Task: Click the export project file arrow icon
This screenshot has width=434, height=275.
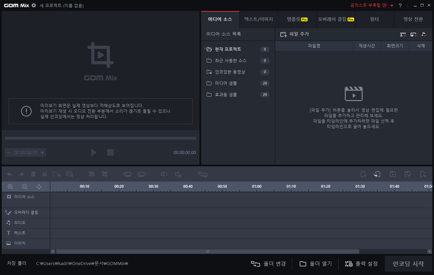Action: [423, 174]
